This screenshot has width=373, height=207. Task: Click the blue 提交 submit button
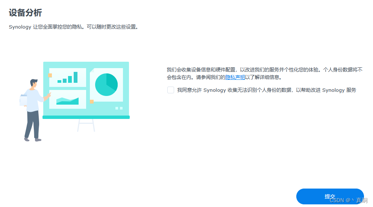(x=330, y=196)
